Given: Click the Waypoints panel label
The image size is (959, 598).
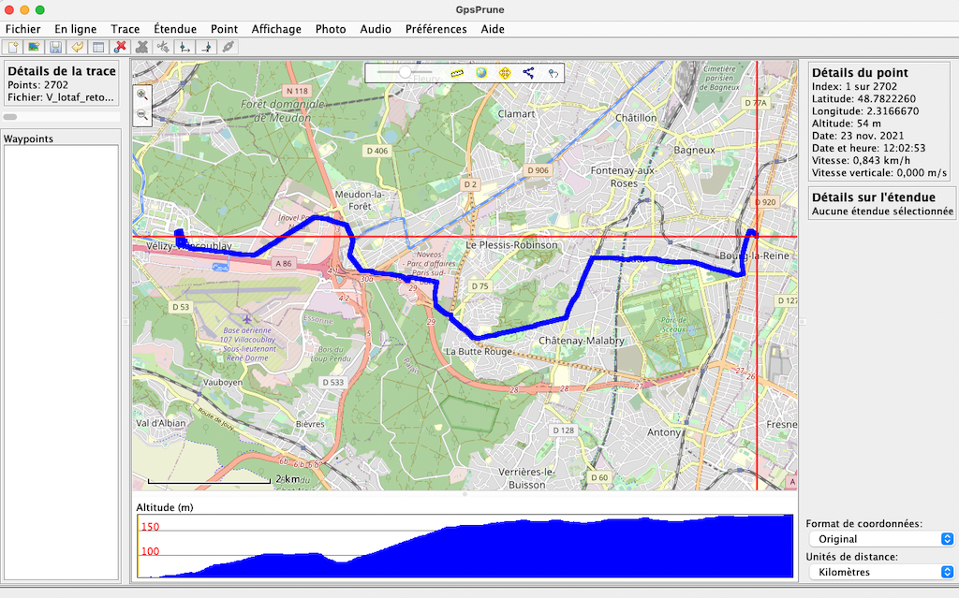Looking at the screenshot, I should pyautogui.click(x=28, y=139).
